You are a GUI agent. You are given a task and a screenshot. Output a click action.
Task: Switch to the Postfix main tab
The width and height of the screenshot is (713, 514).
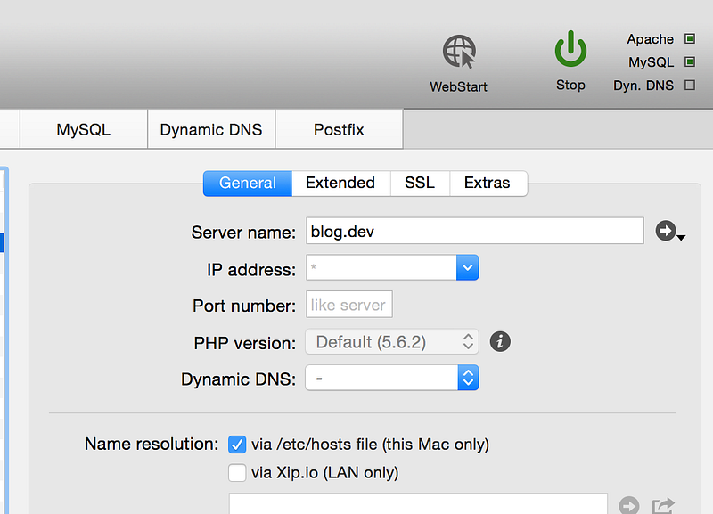(x=340, y=129)
